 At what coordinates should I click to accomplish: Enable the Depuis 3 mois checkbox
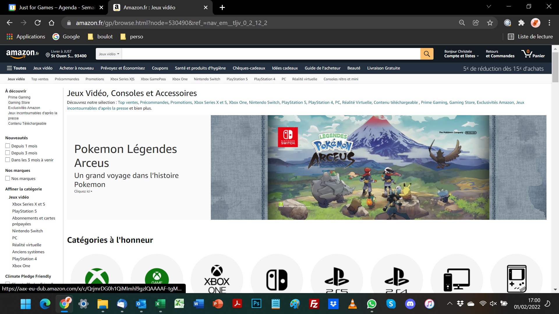click(8, 153)
